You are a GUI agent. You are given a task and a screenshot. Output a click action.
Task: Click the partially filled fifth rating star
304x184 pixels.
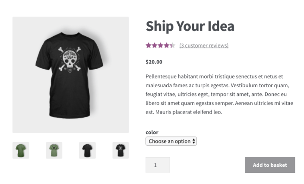click(173, 45)
